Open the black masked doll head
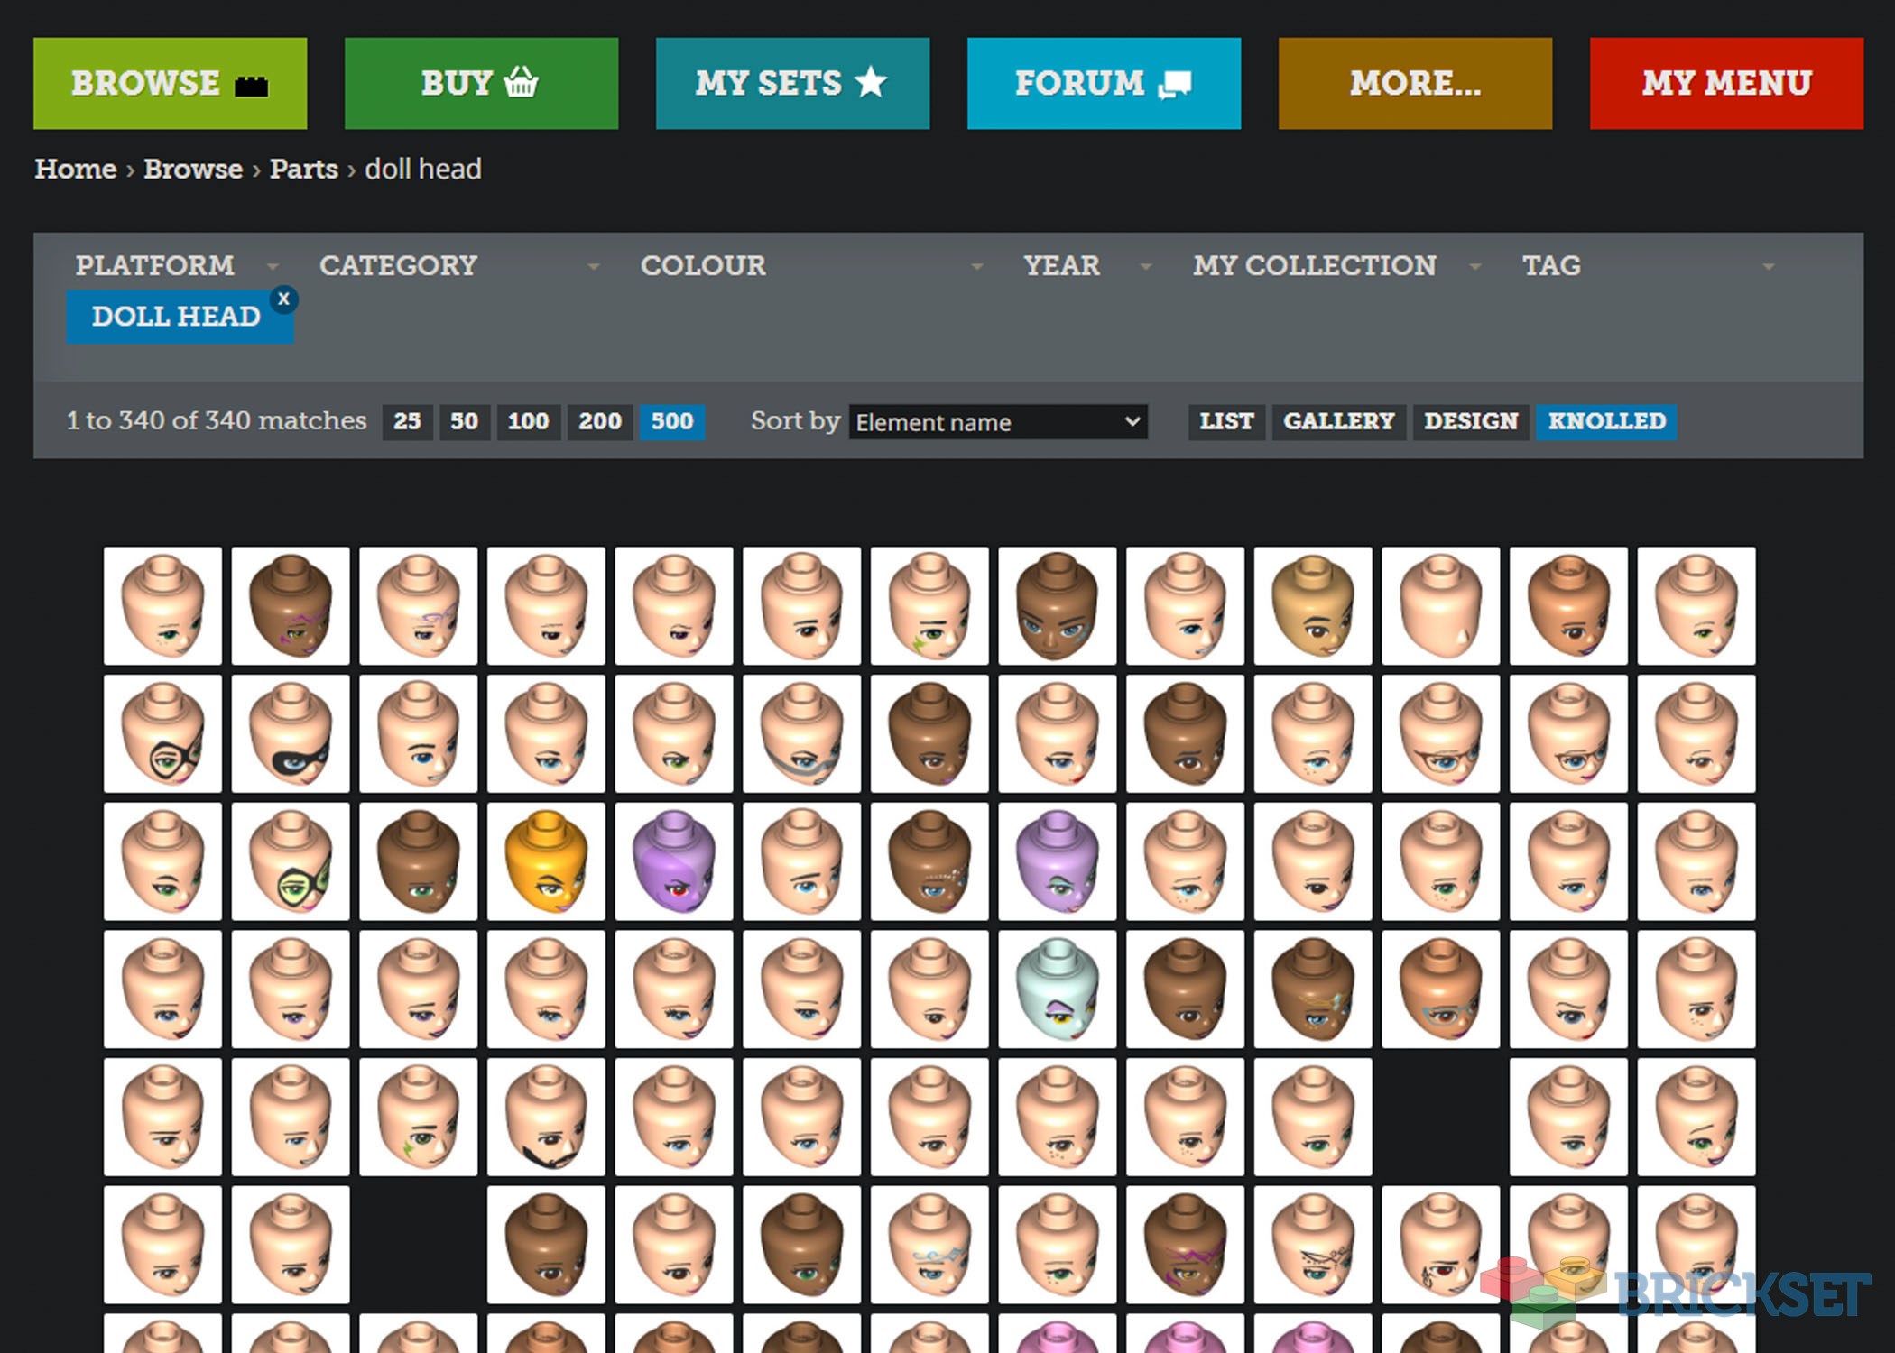 (291, 733)
